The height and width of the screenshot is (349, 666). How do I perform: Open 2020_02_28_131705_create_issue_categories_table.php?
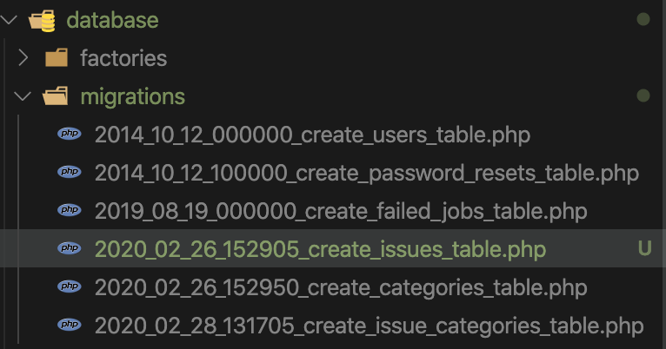(370, 326)
